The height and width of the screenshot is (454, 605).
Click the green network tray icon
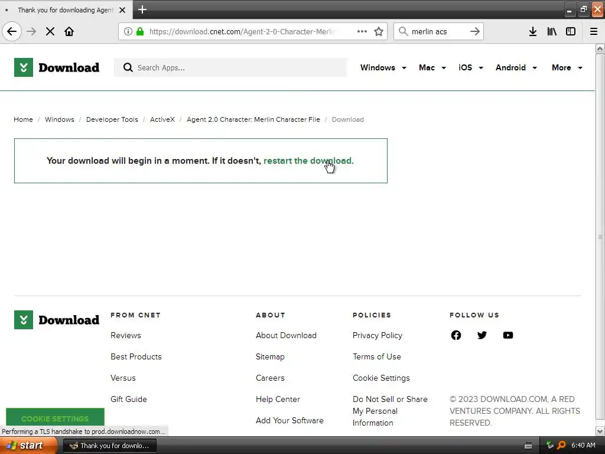(550, 446)
